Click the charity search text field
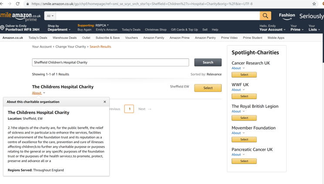 [x=110, y=62]
